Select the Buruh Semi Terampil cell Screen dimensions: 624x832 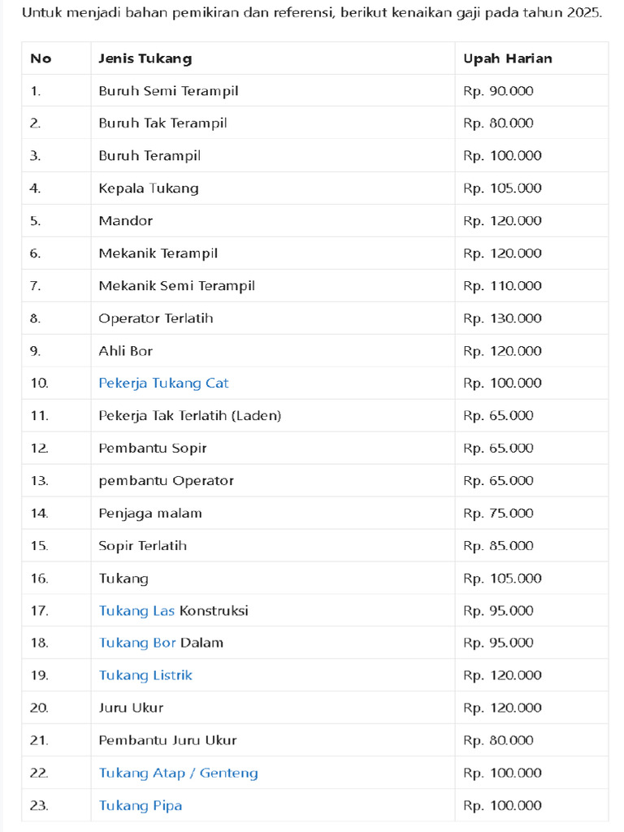point(168,91)
